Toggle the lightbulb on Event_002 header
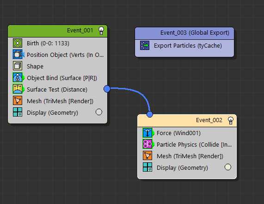This screenshot has height=204, width=264. 231,120
